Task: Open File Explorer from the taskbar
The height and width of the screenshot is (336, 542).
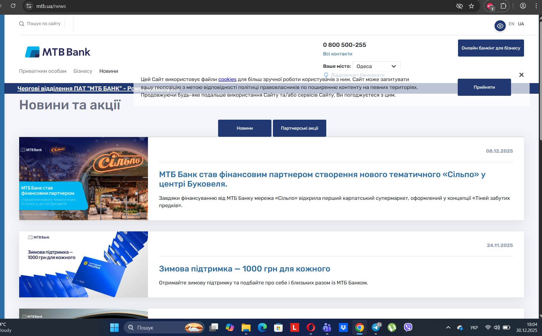Action: pos(246,327)
